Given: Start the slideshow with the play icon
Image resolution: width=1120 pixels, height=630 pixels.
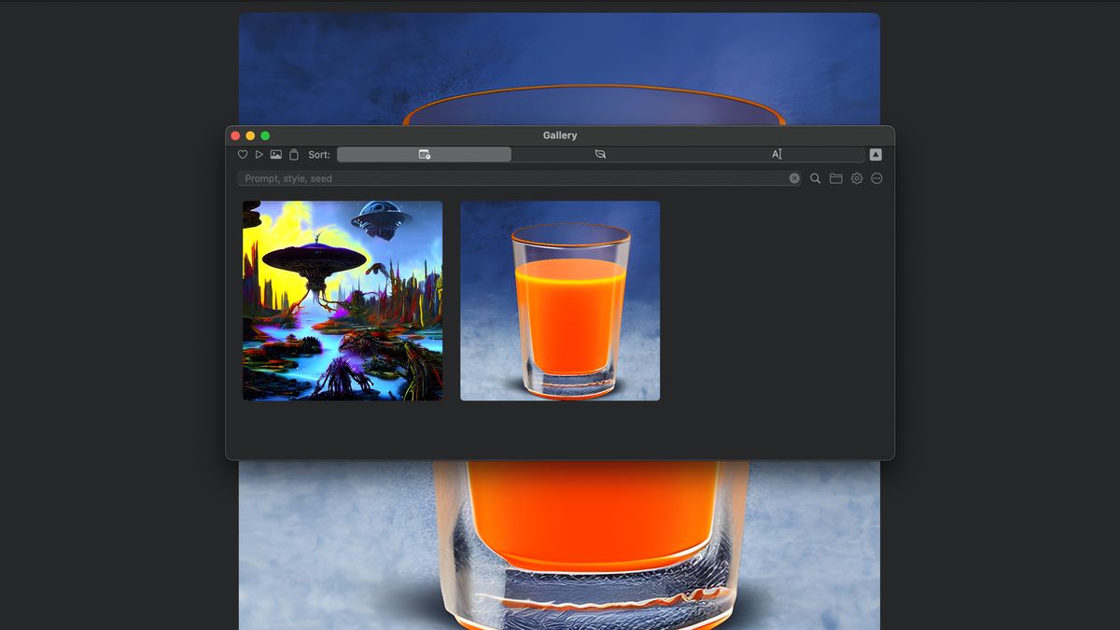Looking at the screenshot, I should click(x=259, y=154).
